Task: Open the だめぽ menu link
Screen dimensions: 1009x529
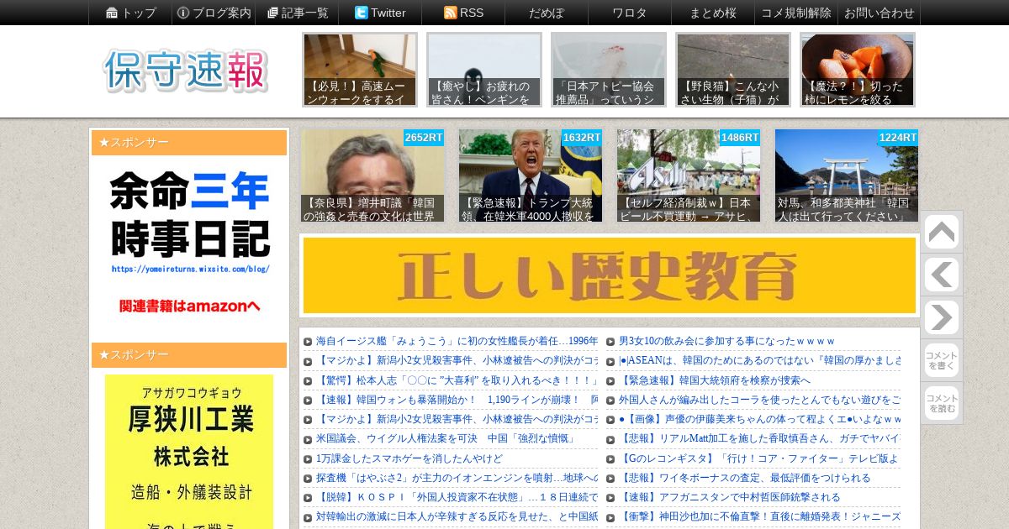Action: pyautogui.click(x=547, y=13)
